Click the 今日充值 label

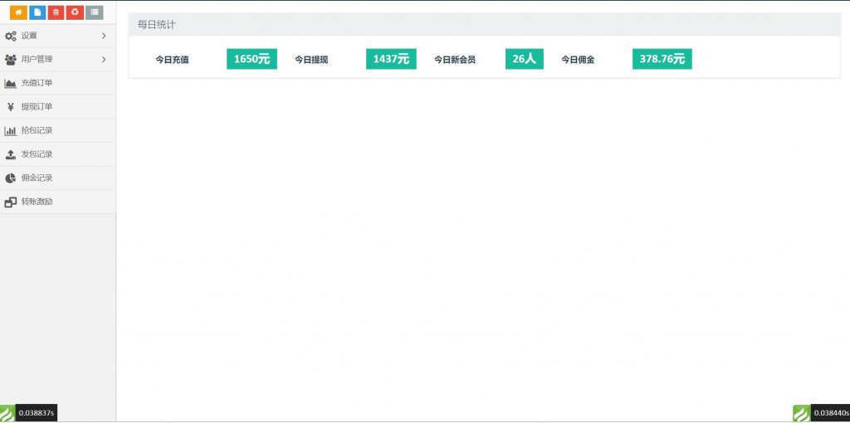coord(172,60)
